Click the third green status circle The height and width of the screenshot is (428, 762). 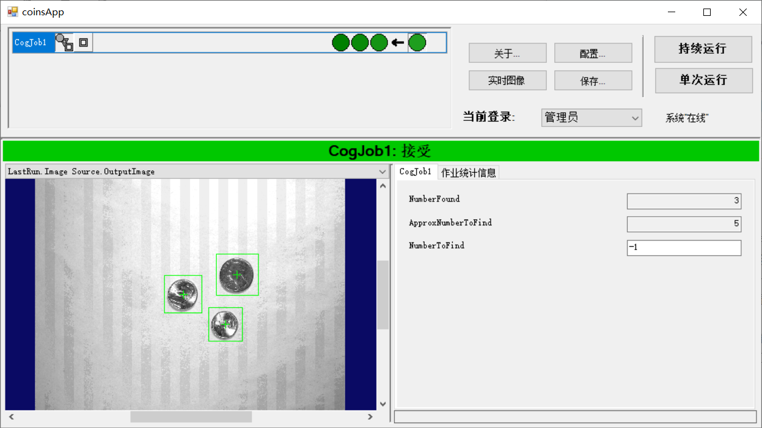click(378, 43)
